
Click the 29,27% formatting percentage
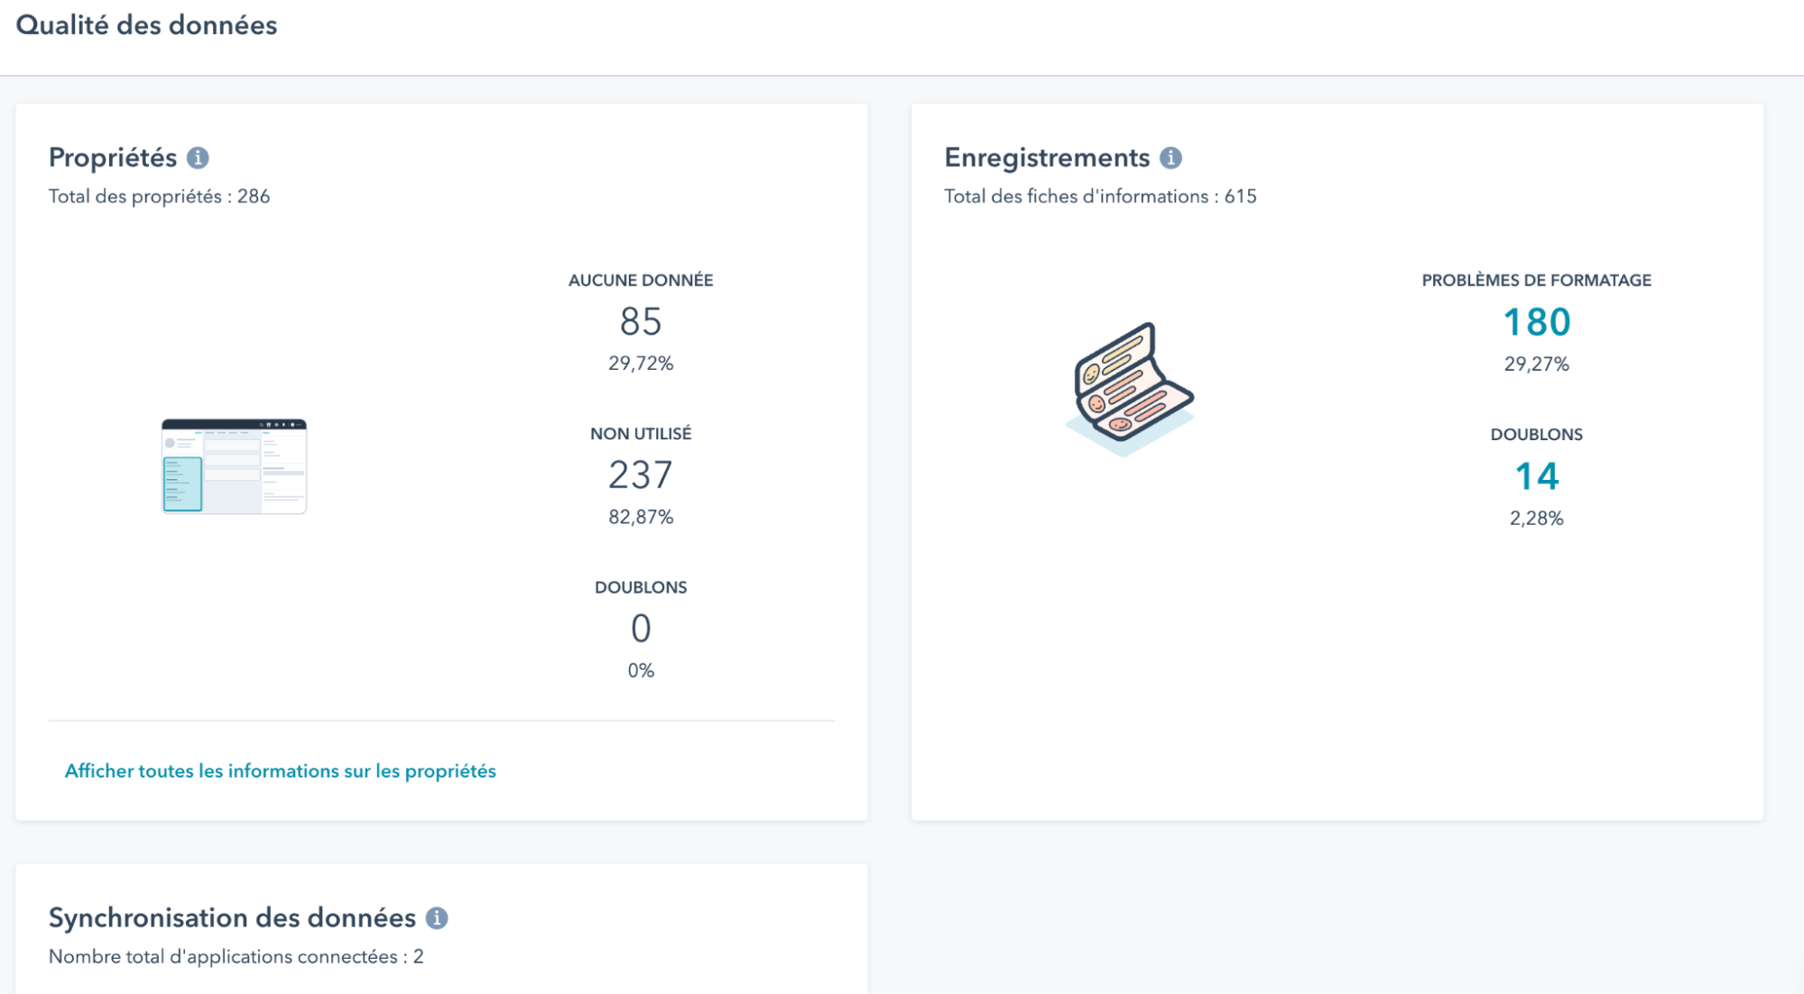[1536, 364]
